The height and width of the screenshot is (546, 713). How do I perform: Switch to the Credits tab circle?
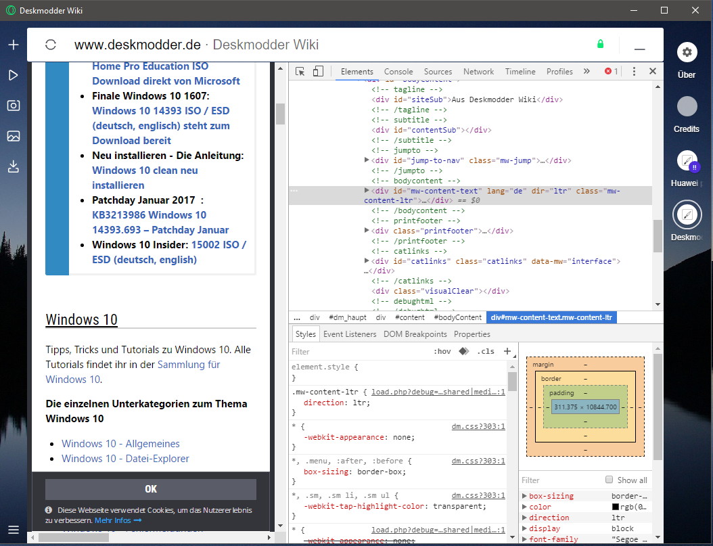(687, 106)
